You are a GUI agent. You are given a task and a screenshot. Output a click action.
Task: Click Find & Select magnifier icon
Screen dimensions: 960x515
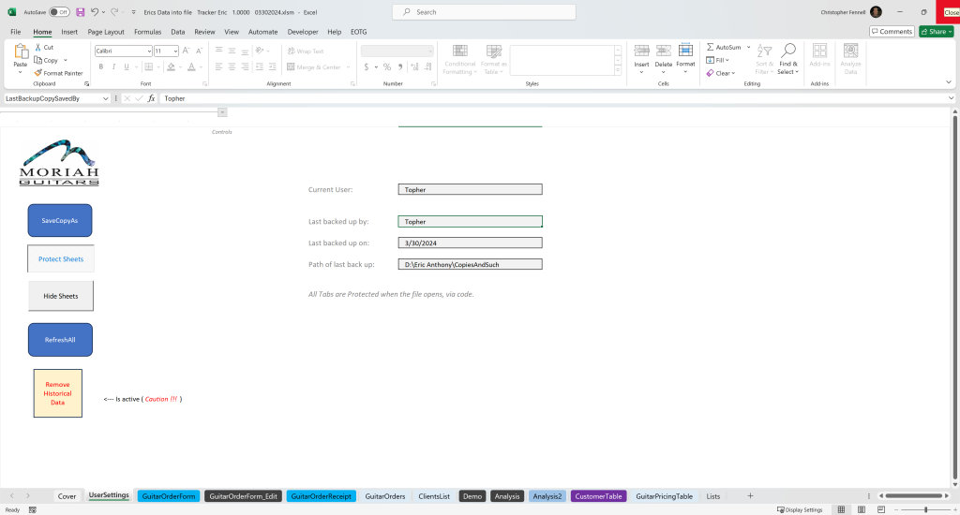tap(788, 51)
